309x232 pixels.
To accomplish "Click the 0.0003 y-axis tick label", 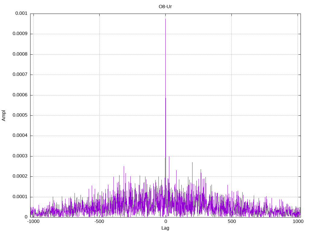I will [x=20, y=156].
